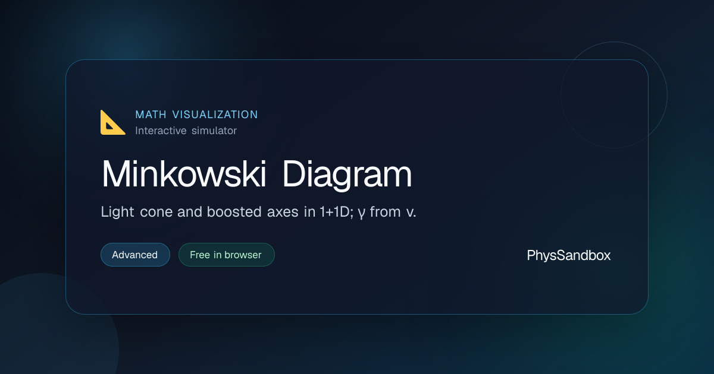Click the Advanced difficulty badge
Viewport: 714px width, 374px height.
(135, 255)
